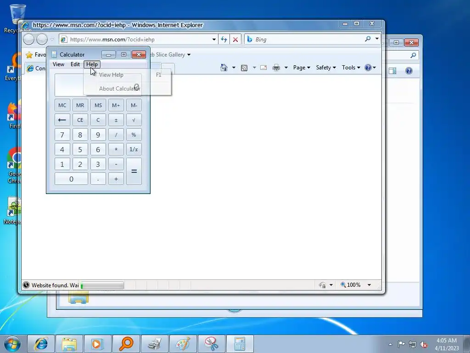The image size is (470, 353).
Task: Click the percent key on Calculator
Action: [134, 135]
